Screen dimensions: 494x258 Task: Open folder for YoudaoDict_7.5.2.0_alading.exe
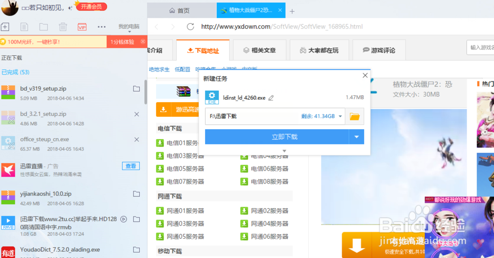point(136,250)
